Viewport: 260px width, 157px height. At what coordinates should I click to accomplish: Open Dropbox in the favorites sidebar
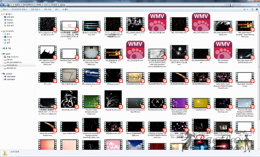point(10,20)
